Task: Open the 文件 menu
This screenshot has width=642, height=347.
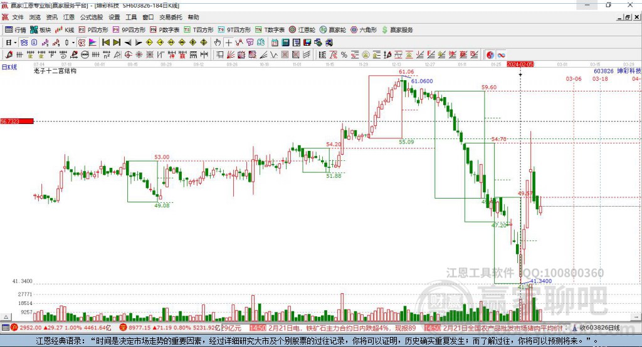Action: point(18,17)
